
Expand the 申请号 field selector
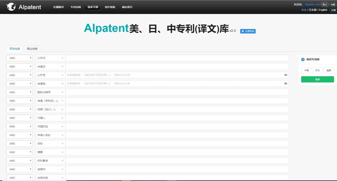(51, 84)
